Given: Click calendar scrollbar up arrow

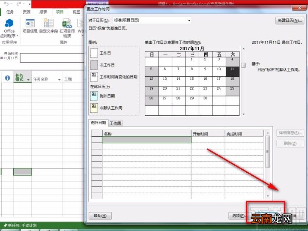Looking at the screenshot, I should [244, 49].
